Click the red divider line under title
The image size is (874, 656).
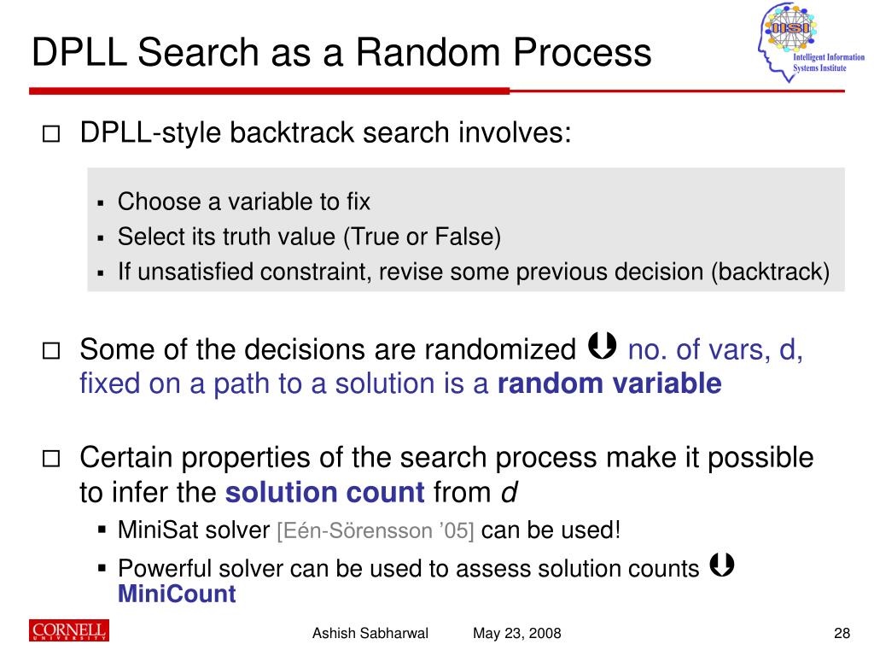click(x=437, y=91)
